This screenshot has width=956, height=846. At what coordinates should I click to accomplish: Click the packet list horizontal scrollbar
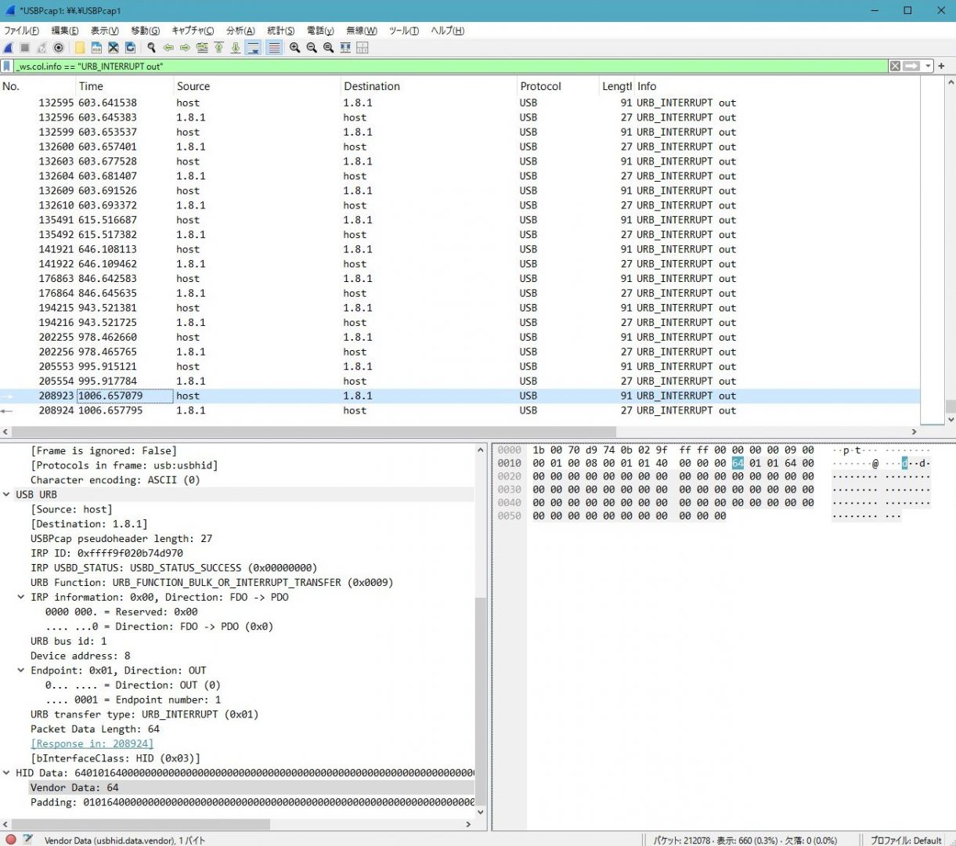pos(313,432)
